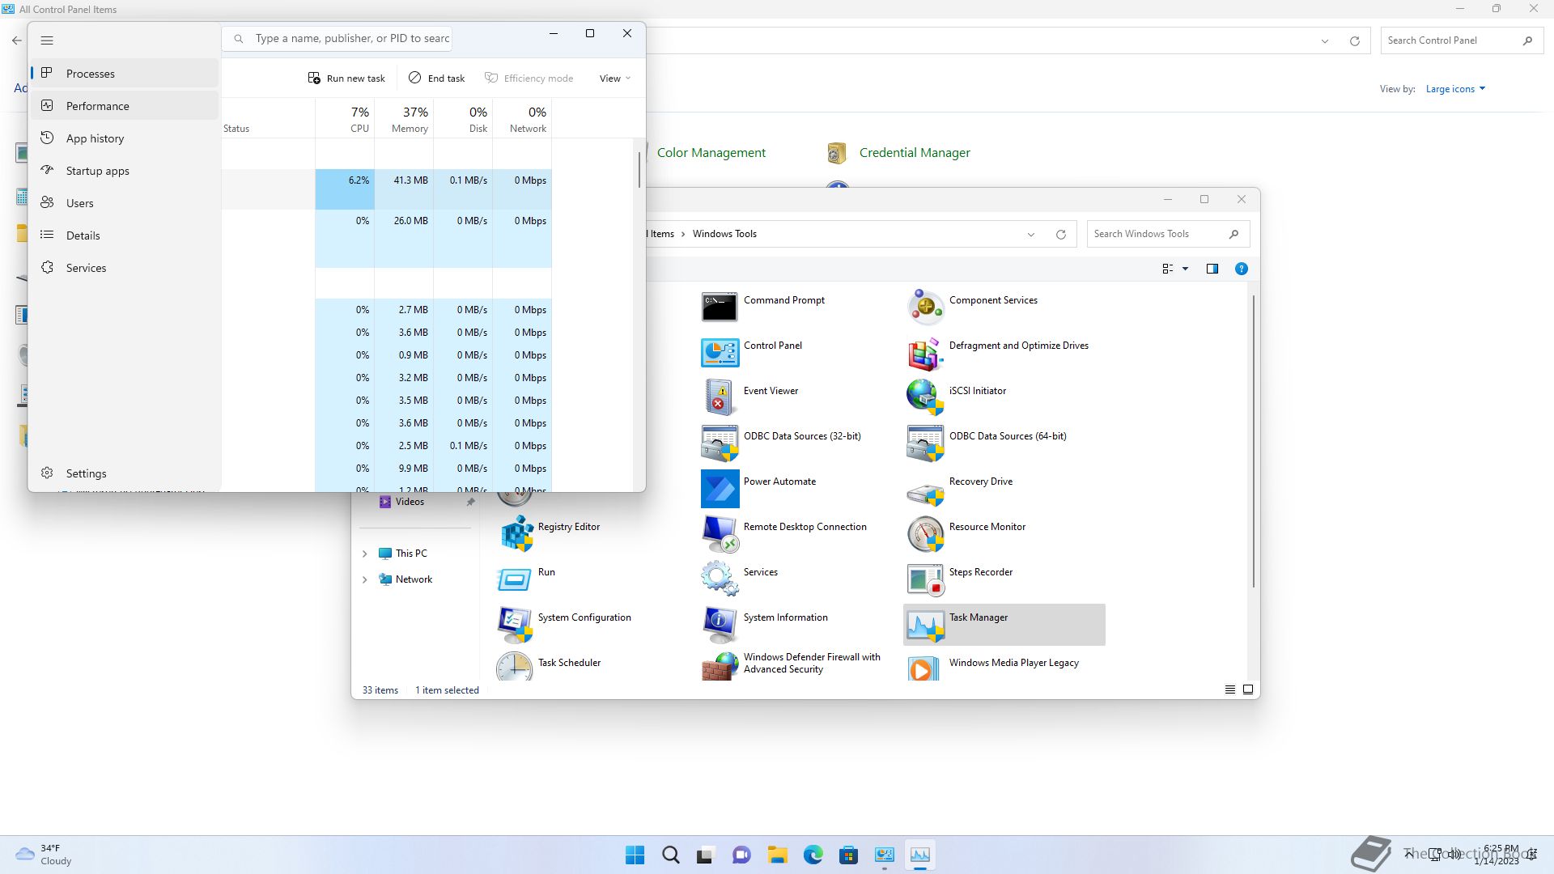Open Windows Start menu
This screenshot has height=874, width=1554.
pyautogui.click(x=635, y=855)
